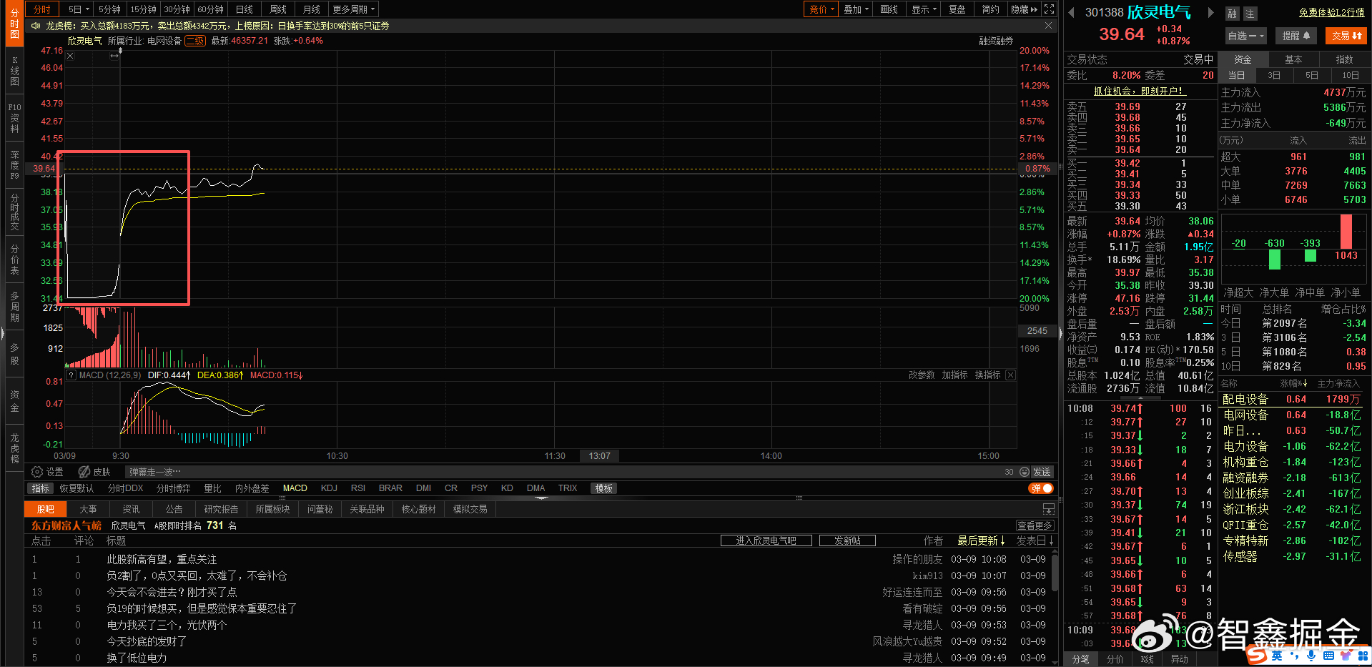Click the speaker icon beside the 龙虎榜 notice
Screen dimensions: 1372x667
point(36,26)
